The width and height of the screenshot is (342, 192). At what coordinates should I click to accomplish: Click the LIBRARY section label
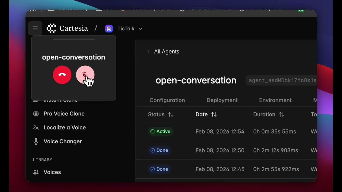[42, 160]
